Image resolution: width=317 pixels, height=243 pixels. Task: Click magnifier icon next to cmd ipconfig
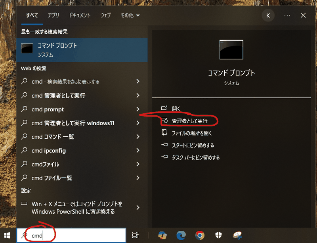coord(24,150)
